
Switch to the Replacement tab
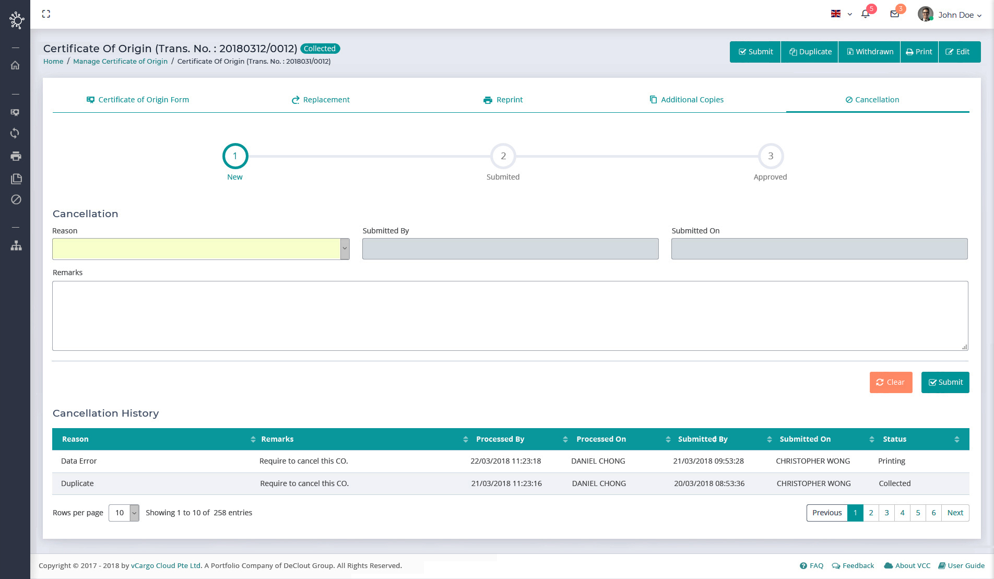point(321,100)
